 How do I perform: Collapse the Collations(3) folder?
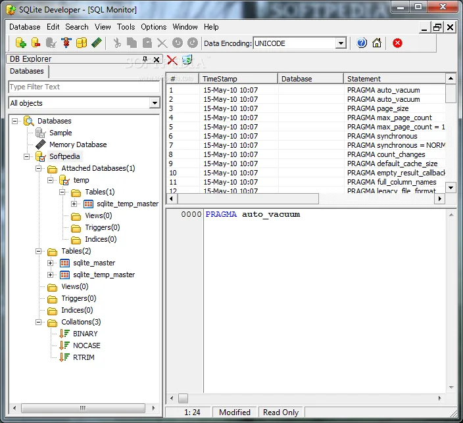coord(38,322)
